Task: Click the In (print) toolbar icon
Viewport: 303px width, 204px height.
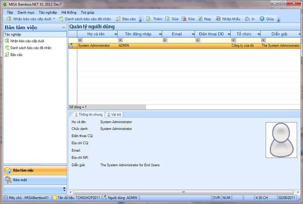Action: [247, 19]
